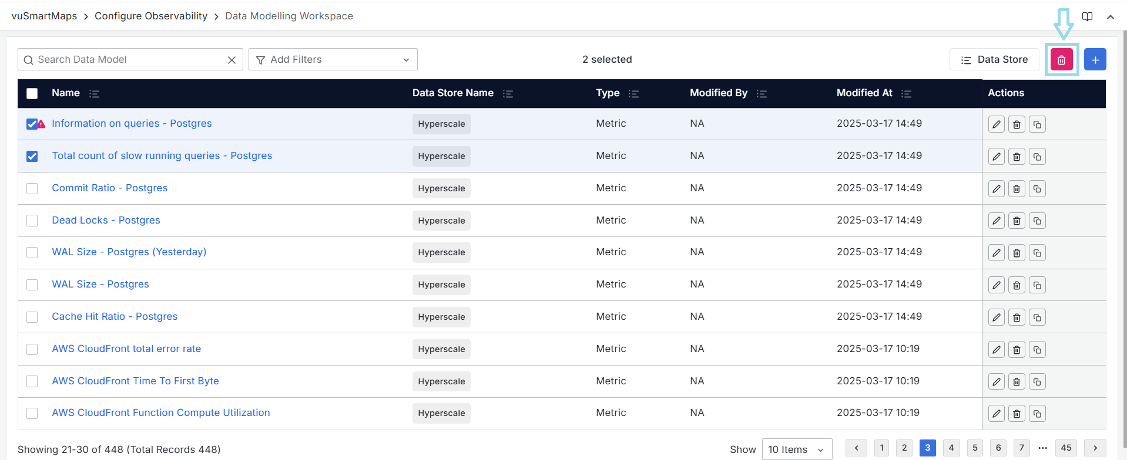The height and width of the screenshot is (460, 1127).
Task: Go to Configure Observability breadcrumb
Action: pyautogui.click(x=151, y=16)
